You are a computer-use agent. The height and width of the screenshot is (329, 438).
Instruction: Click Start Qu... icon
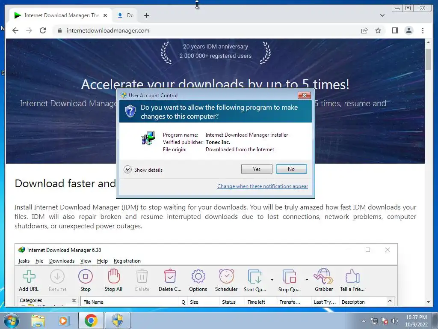255,277
